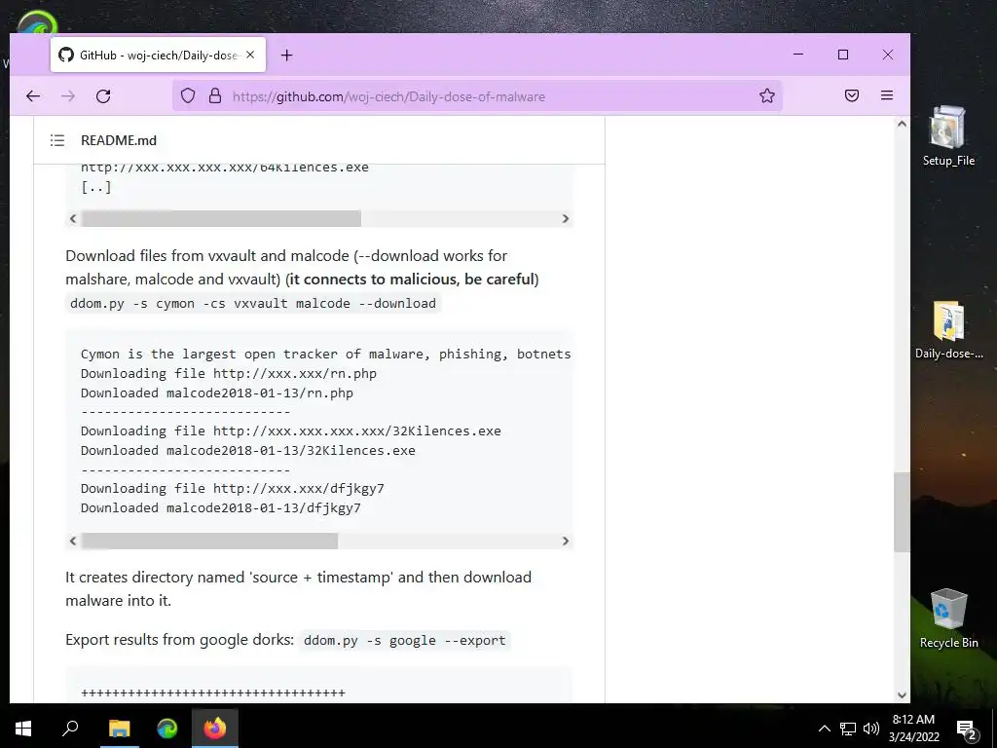
Task: Select the Recycle Bin desktop icon
Action: [x=948, y=618]
